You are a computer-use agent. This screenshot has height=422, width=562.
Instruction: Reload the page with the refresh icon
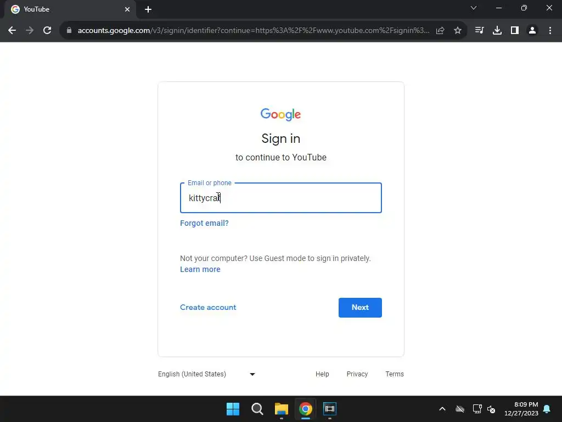[47, 31]
